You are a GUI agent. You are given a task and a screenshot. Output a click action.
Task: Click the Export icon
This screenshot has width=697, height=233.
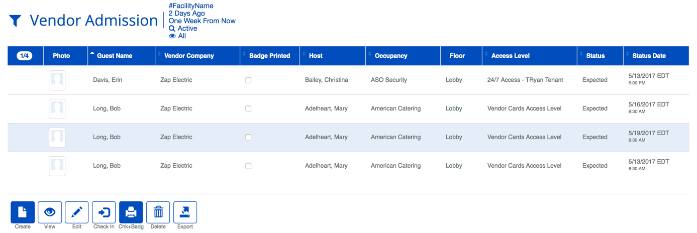[185, 212]
